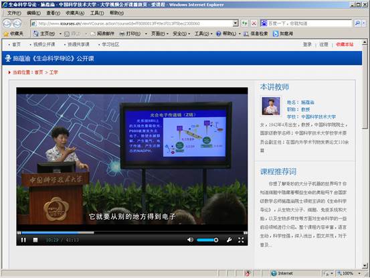Open video settings with the wrench icon

coord(229,240)
